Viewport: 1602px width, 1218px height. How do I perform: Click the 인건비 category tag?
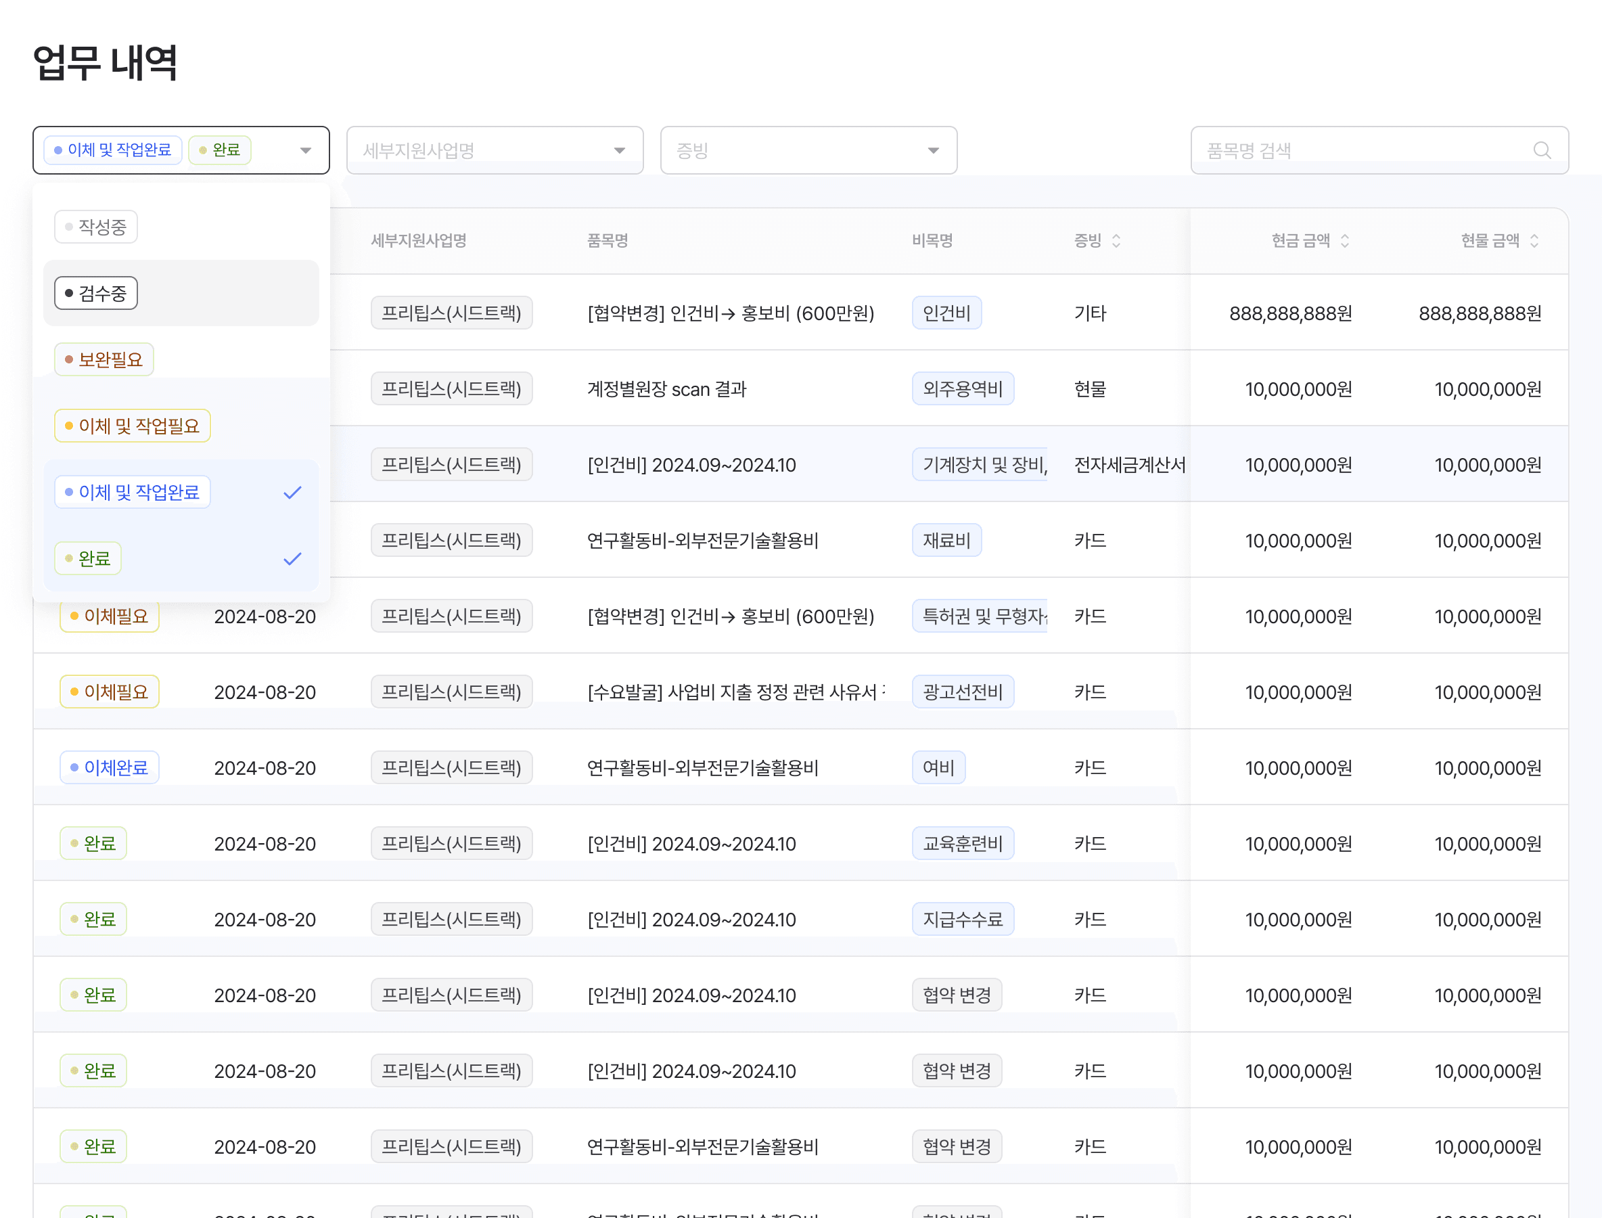[x=946, y=313]
